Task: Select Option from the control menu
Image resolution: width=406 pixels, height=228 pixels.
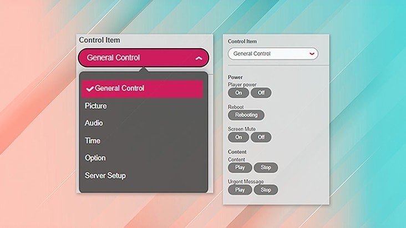Action: click(95, 158)
